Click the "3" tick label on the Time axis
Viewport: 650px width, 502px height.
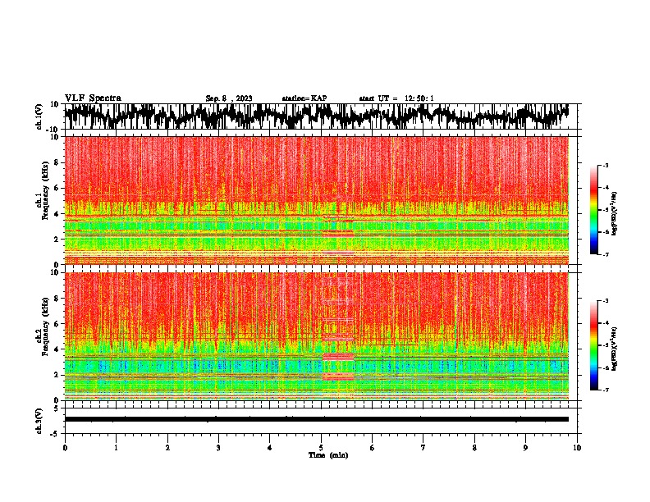(218, 448)
